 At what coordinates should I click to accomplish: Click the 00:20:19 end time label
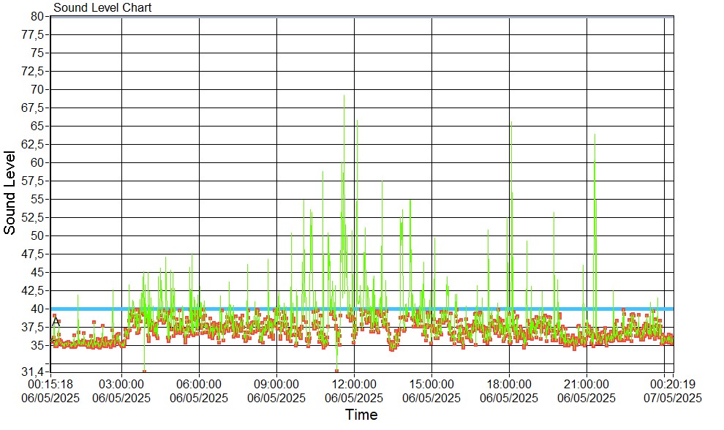[673, 382]
